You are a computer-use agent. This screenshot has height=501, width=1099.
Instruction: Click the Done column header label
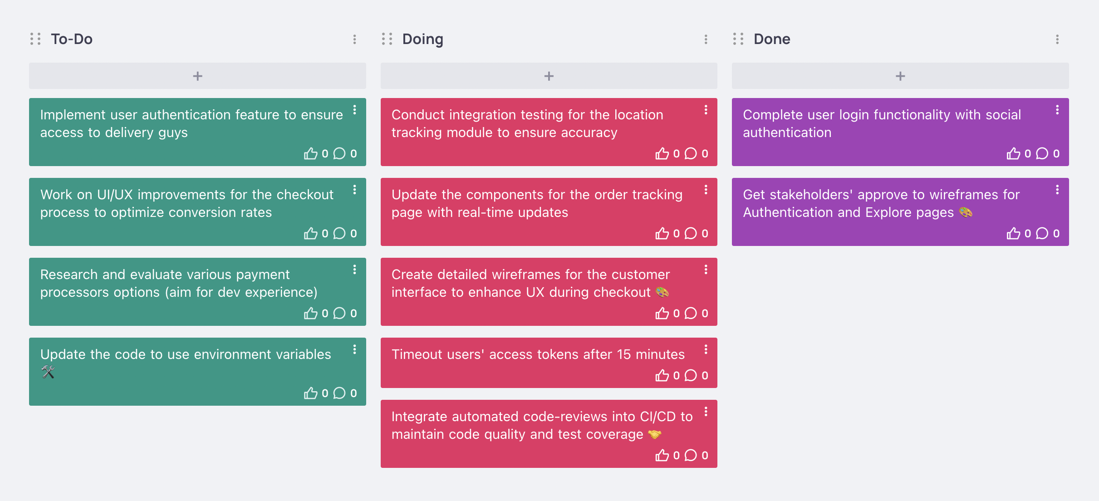[x=771, y=39]
